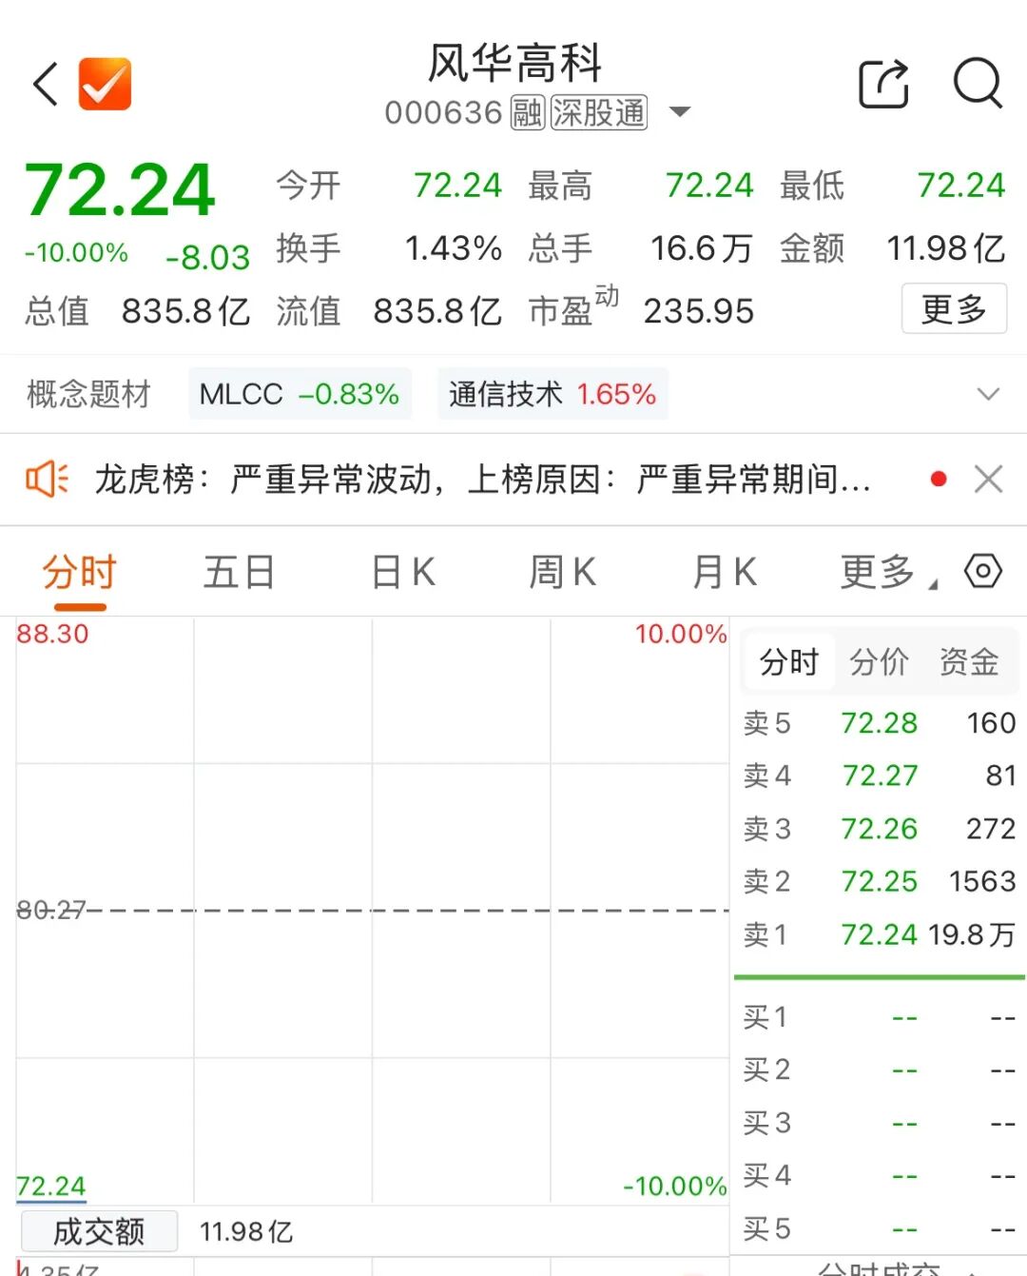Switch to the 五日 chart tab
The image size is (1027, 1276).
point(240,573)
